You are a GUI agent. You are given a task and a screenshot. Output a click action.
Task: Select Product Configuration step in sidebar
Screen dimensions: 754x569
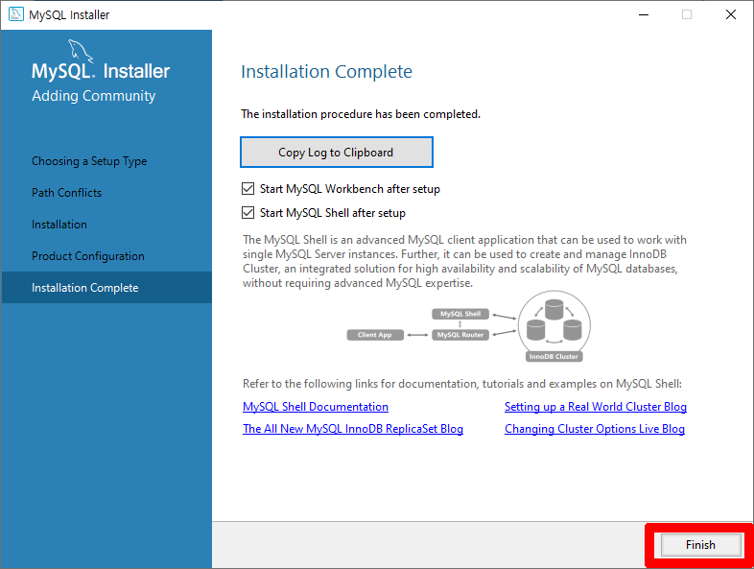(x=88, y=256)
